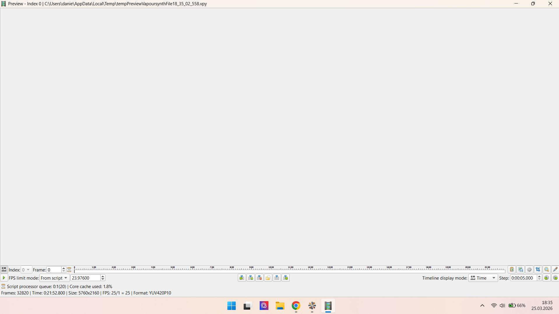This screenshot has height=314, width=559.
Task: Open the preview settings gear
Action: 530,269
